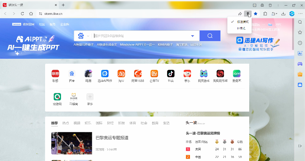305x161 pixels.
Task: Close the 联想头一波 tab
Action: 56,5
